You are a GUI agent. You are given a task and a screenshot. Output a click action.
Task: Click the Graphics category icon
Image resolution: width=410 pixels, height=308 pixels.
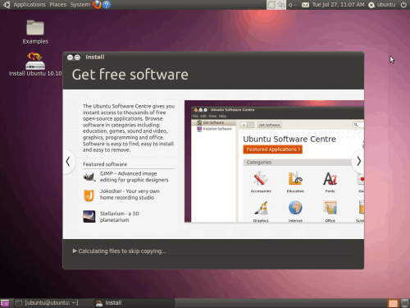point(261,208)
